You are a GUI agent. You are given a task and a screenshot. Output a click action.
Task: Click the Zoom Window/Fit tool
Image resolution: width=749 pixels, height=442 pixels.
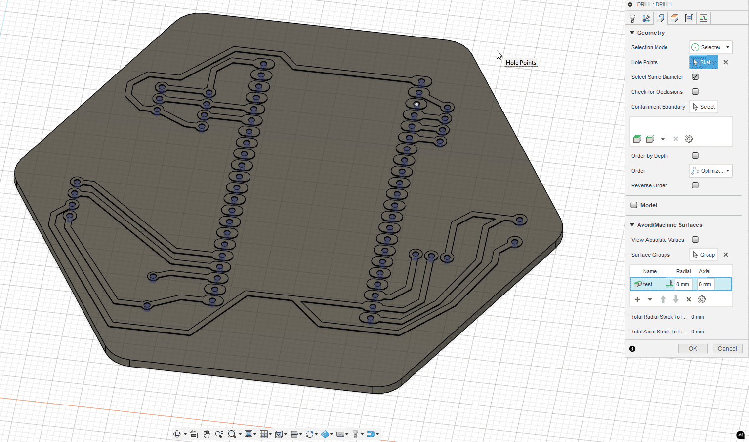coord(232,434)
